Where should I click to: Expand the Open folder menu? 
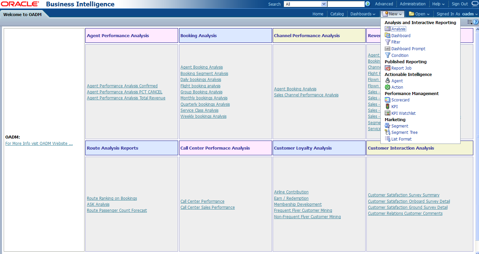419,14
